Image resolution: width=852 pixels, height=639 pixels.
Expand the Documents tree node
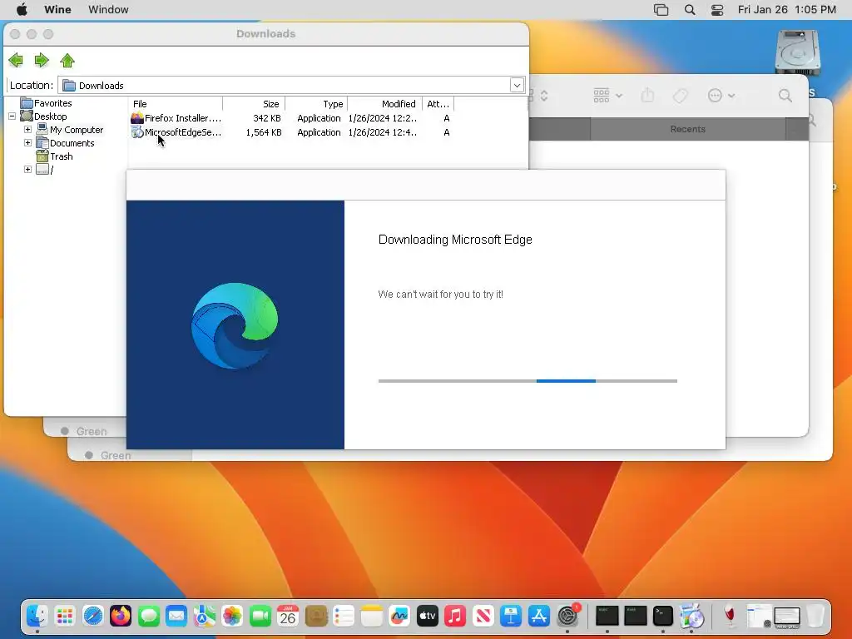27,142
